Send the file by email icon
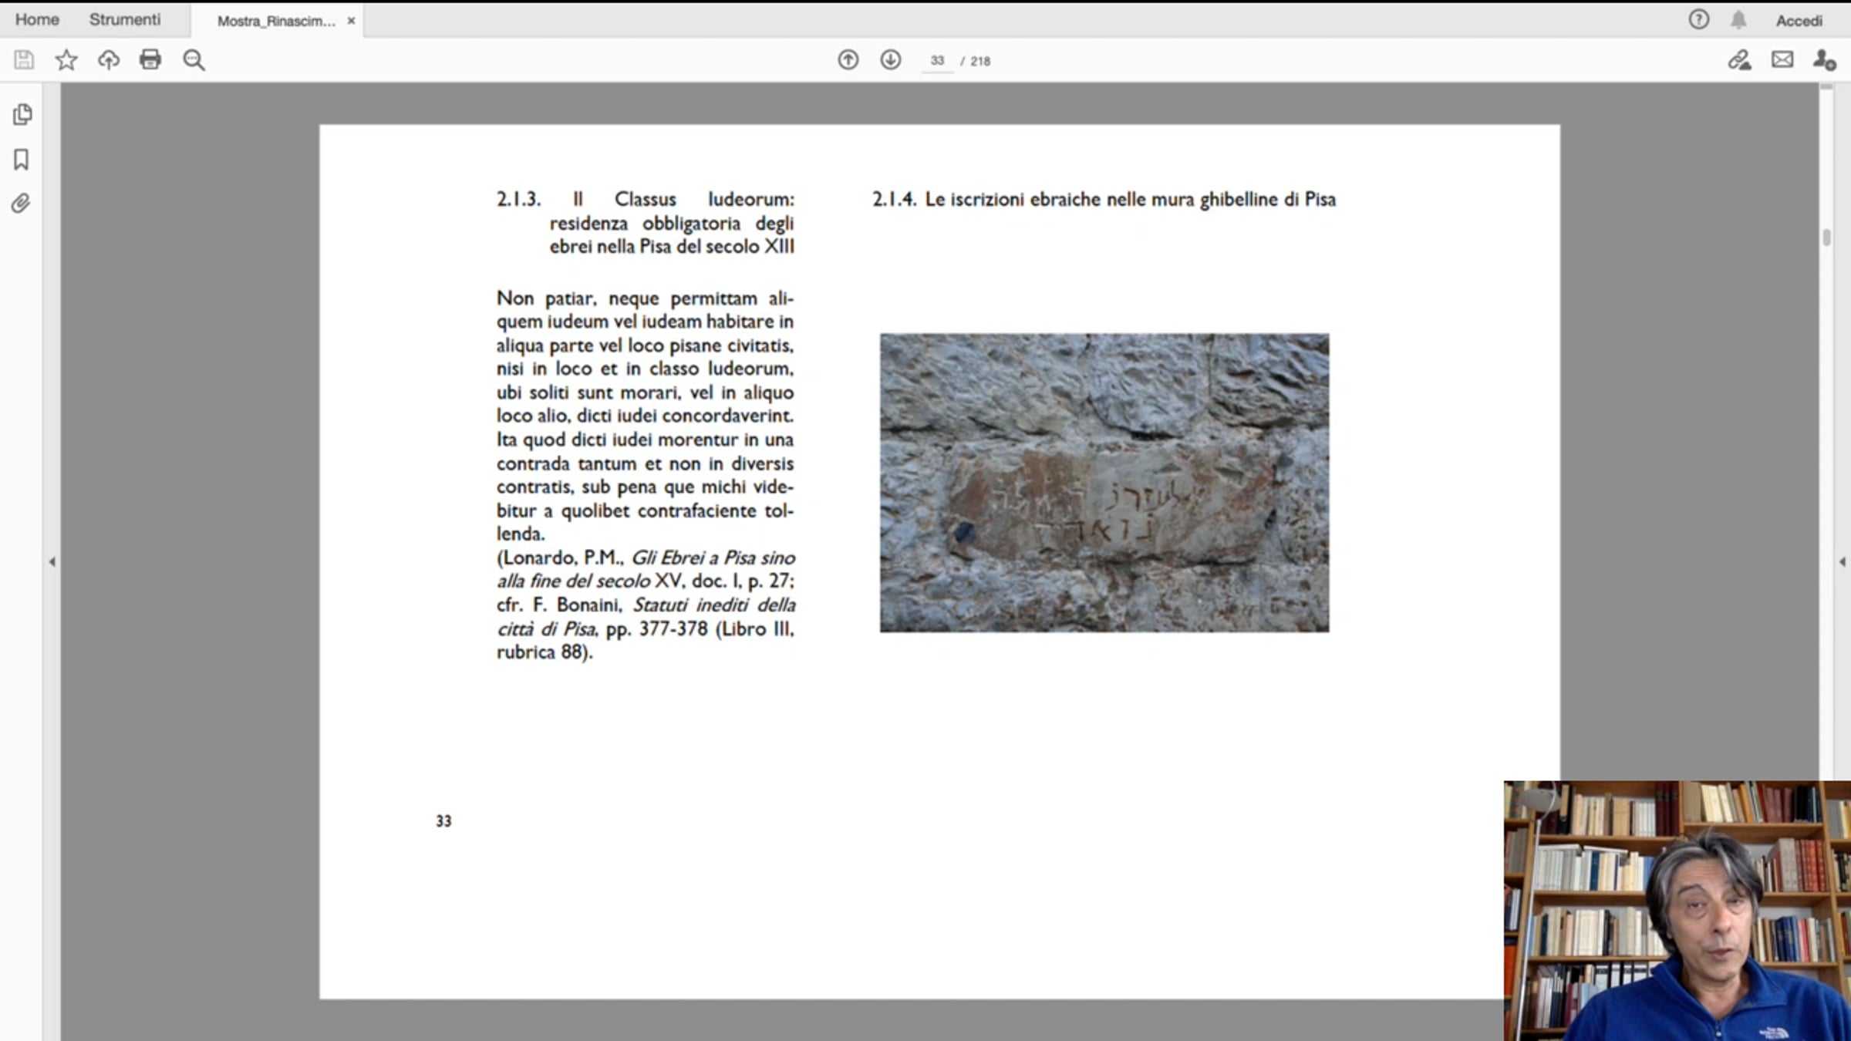The height and width of the screenshot is (1041, 1851). pos(1782,59)
